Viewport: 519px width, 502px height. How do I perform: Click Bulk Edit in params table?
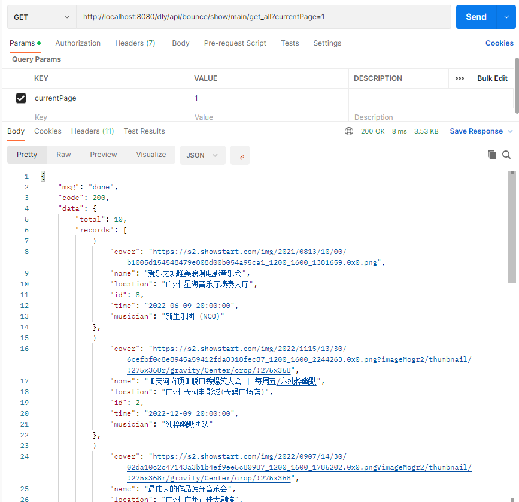(x=492, y=78)
